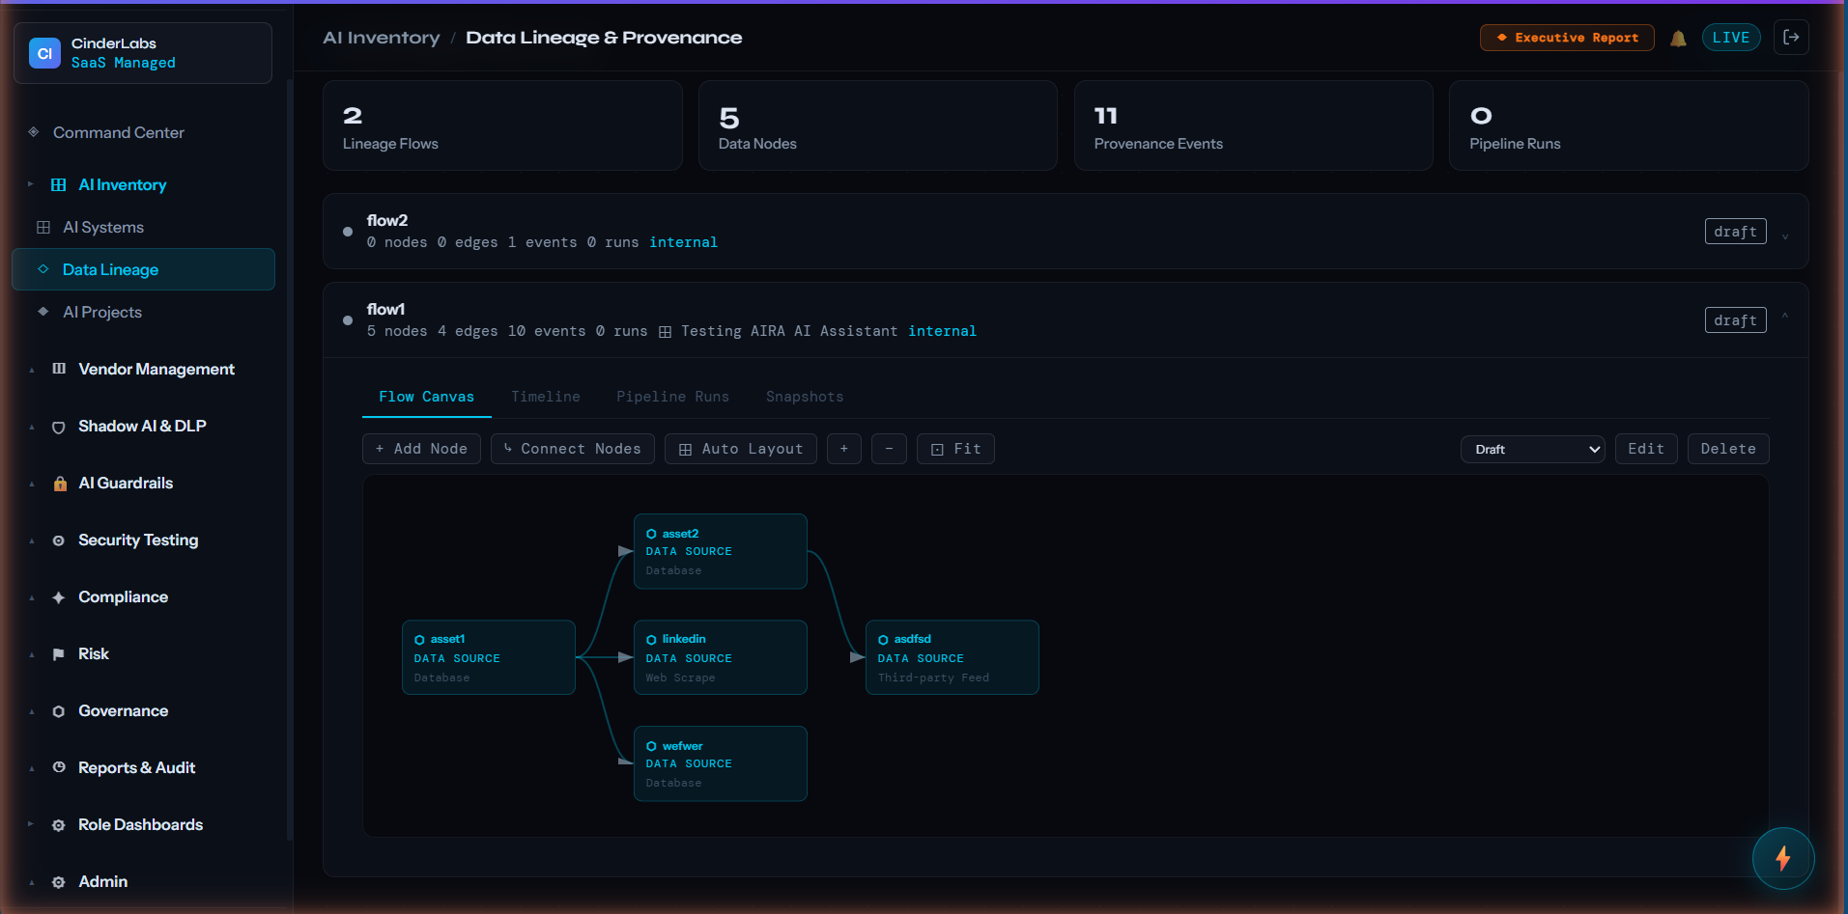Click the Security Testing target icon
1848x914 pixels.
[x=59, y=540]
